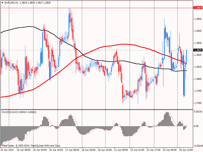Select the 24 Apr 10:00 time label

tap(186, 150)
